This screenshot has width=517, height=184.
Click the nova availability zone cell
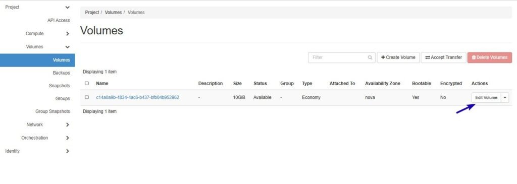tap(370, 97)
